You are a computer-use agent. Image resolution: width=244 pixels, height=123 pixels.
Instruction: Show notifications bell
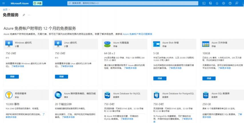point(217,3)
